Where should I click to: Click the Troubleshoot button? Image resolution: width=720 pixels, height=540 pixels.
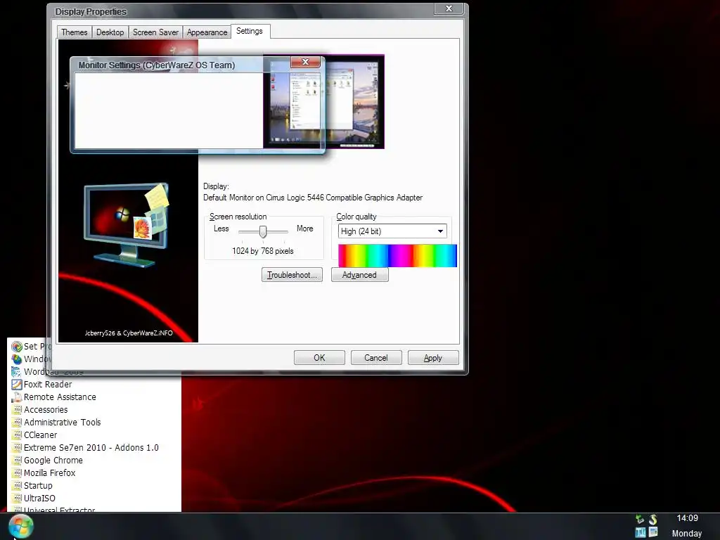[x=292, y=275]
